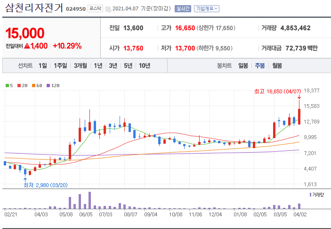Click the 상한가 17,650 text
The image size is (331, 229).
tap(216, 28)
